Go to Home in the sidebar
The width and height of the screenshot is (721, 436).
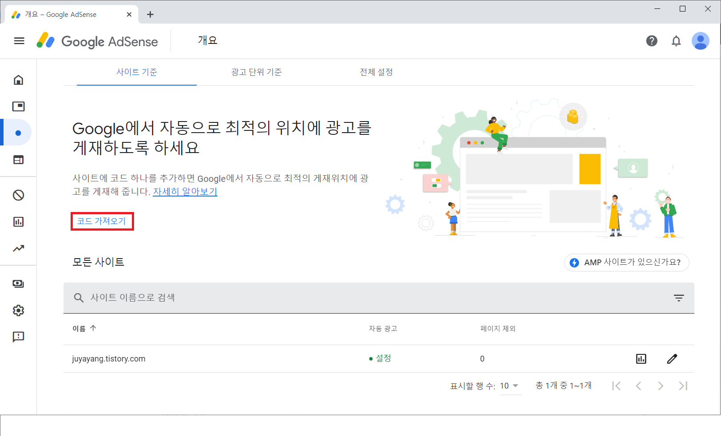pos(18,80)
